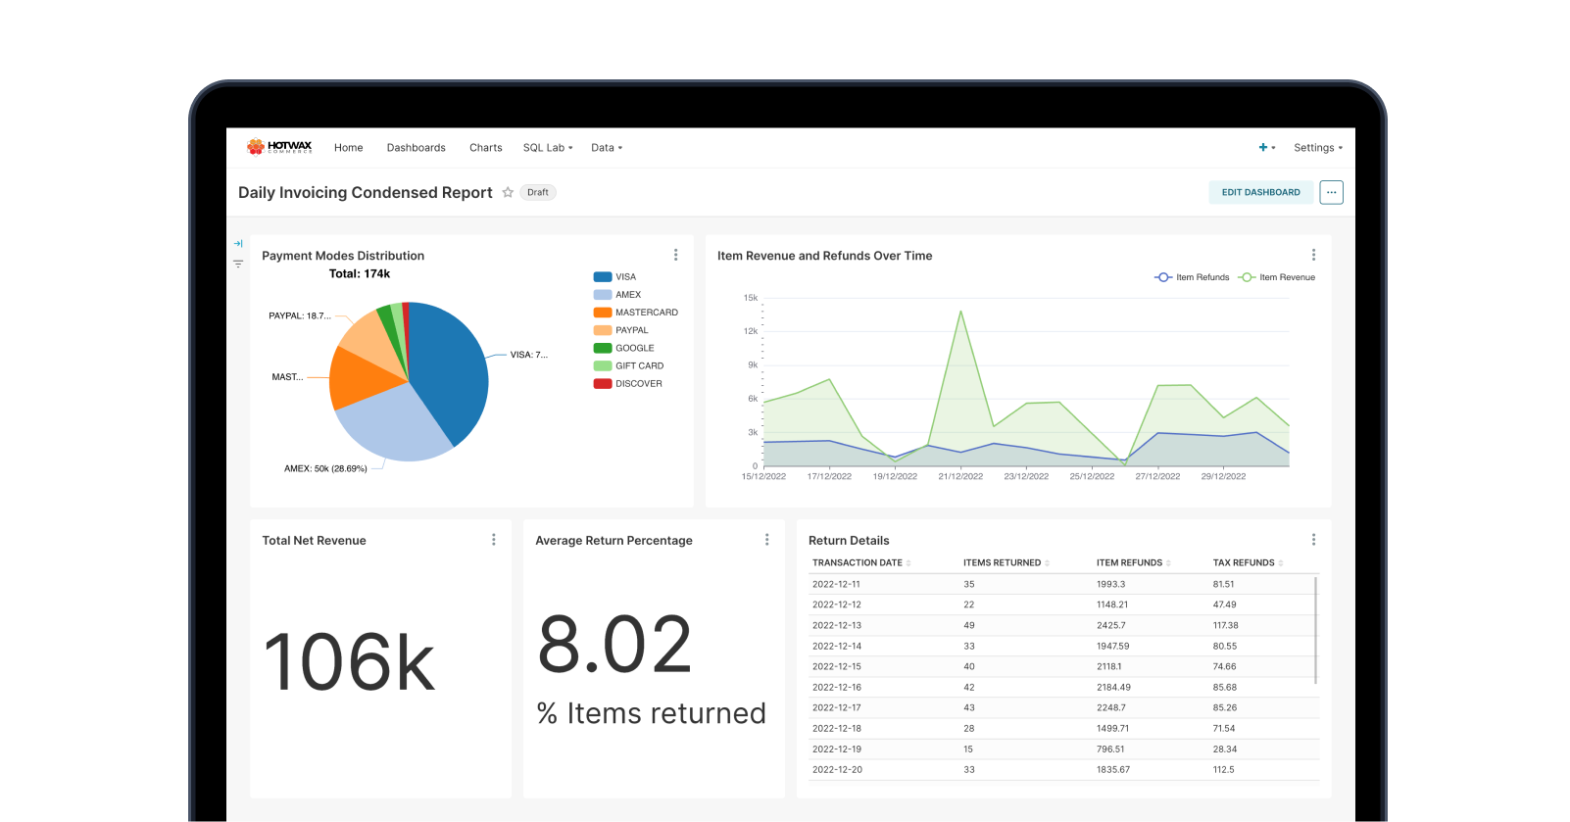The width and height of the screenshot is (1570, 822).
Task: Toggle GOOGLE in pie legend
Action: tap(623, 348)
